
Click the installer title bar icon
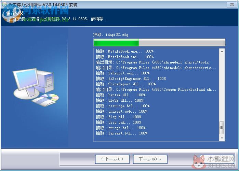click(4, 4)
